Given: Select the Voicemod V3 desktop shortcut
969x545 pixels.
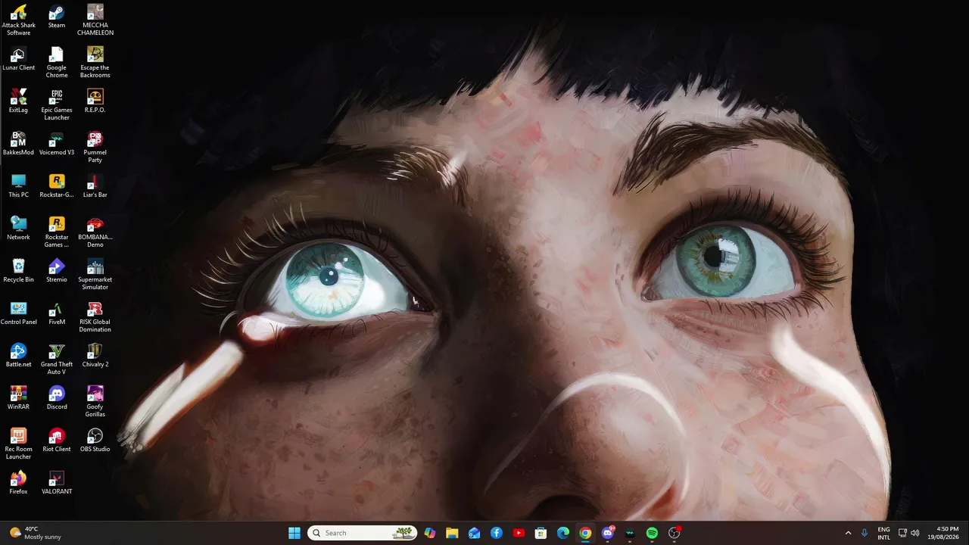Looking at the screenshot, I should (57, 144).
